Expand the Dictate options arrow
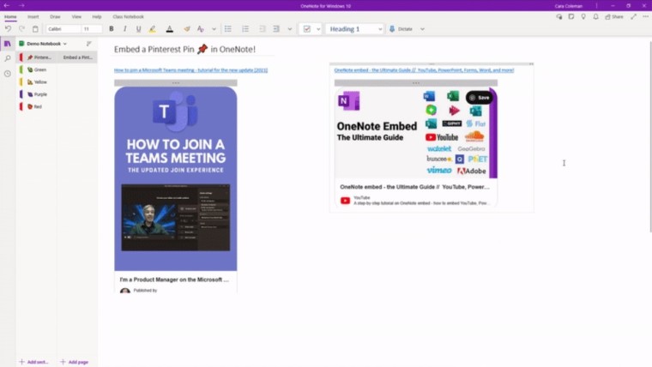The width and height of the screenshot is (652, 367). [422, 29]
